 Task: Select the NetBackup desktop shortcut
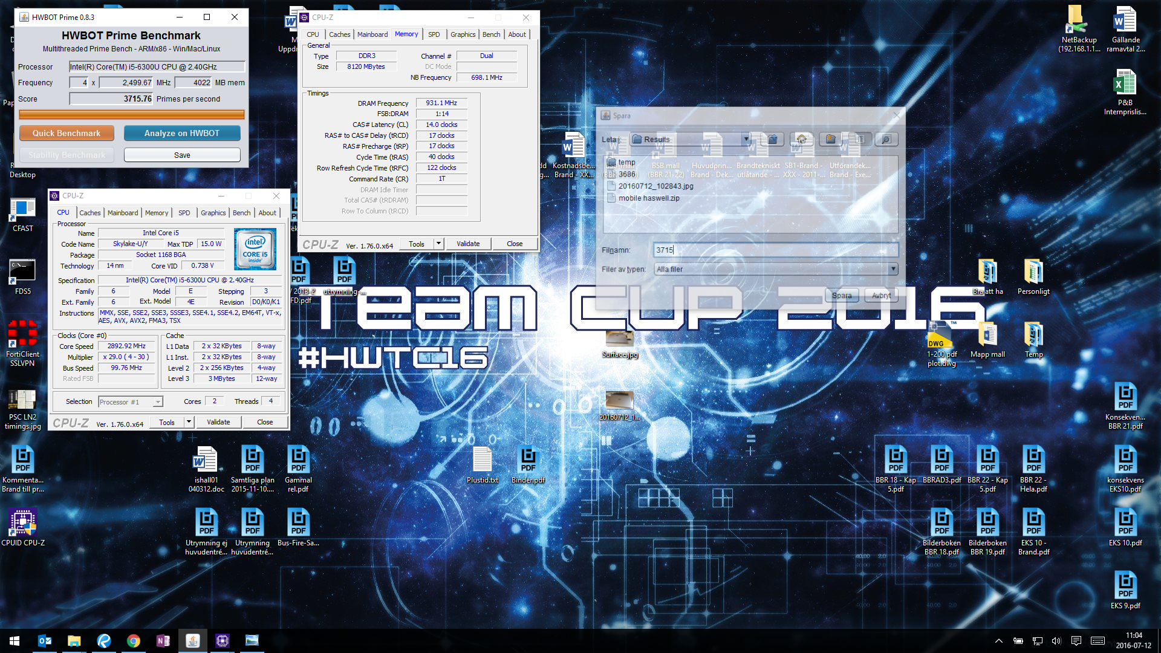coord(1079,29)
